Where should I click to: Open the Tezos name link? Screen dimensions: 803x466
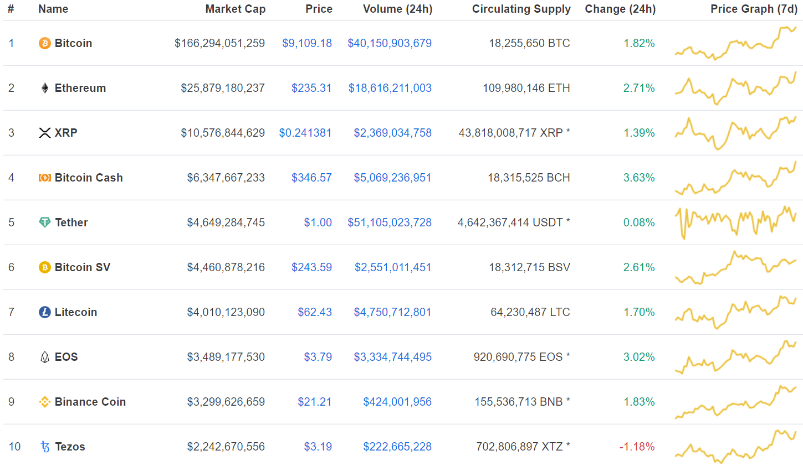[70, 447]
